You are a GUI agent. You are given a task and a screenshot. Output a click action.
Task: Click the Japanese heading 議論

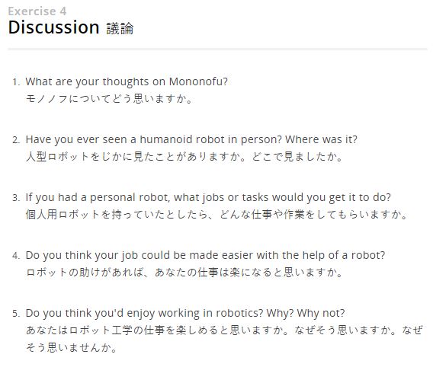[120, 28]
